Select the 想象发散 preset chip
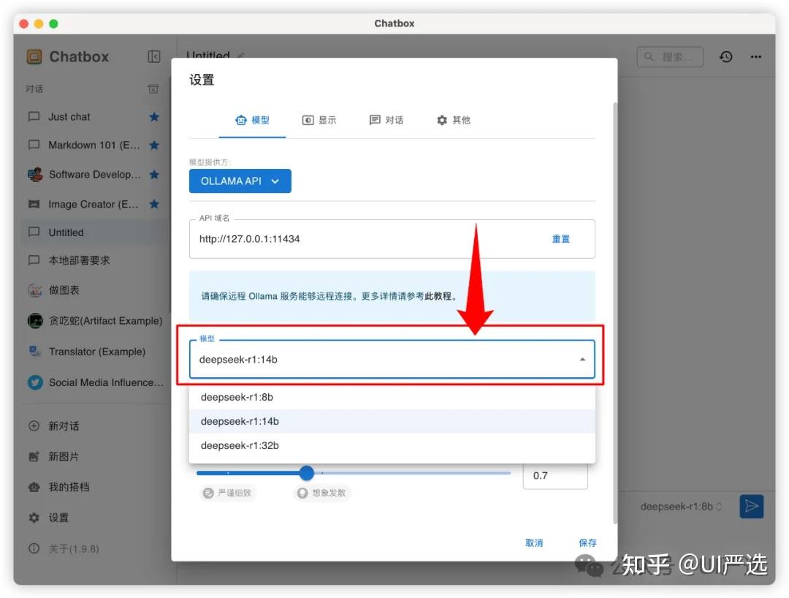Viewport: 789px width, 598px height. click(323, 493)
